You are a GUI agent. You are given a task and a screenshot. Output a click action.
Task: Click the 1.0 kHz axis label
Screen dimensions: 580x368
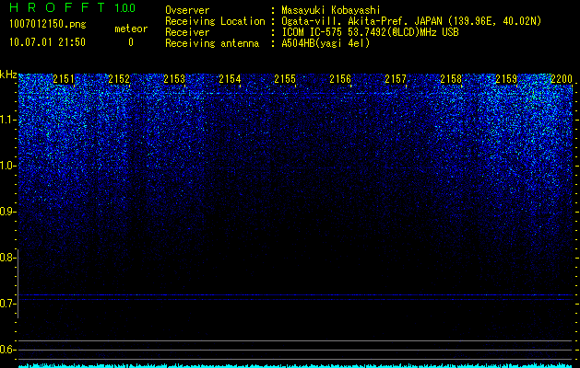coord(6,166)
